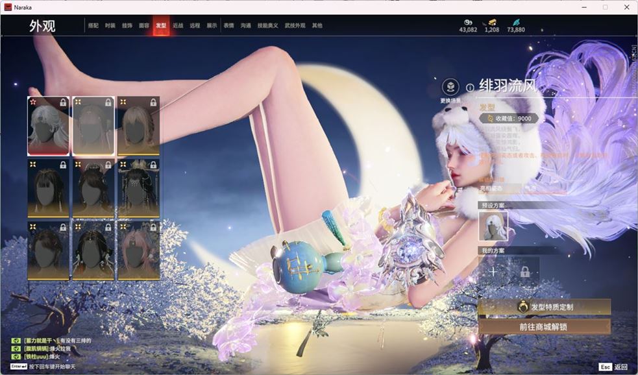Select the 挂饰 tab

[127, 25]
